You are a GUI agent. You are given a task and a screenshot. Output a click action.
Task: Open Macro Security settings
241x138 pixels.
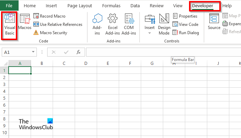(x=50, y=33)
